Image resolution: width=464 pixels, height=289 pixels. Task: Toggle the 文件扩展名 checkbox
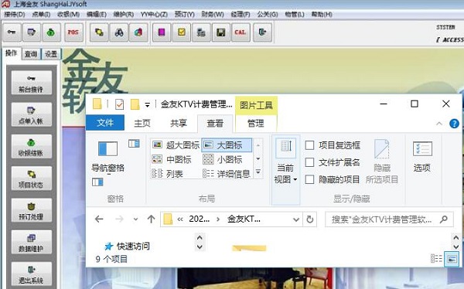click(x=309, y=162)
